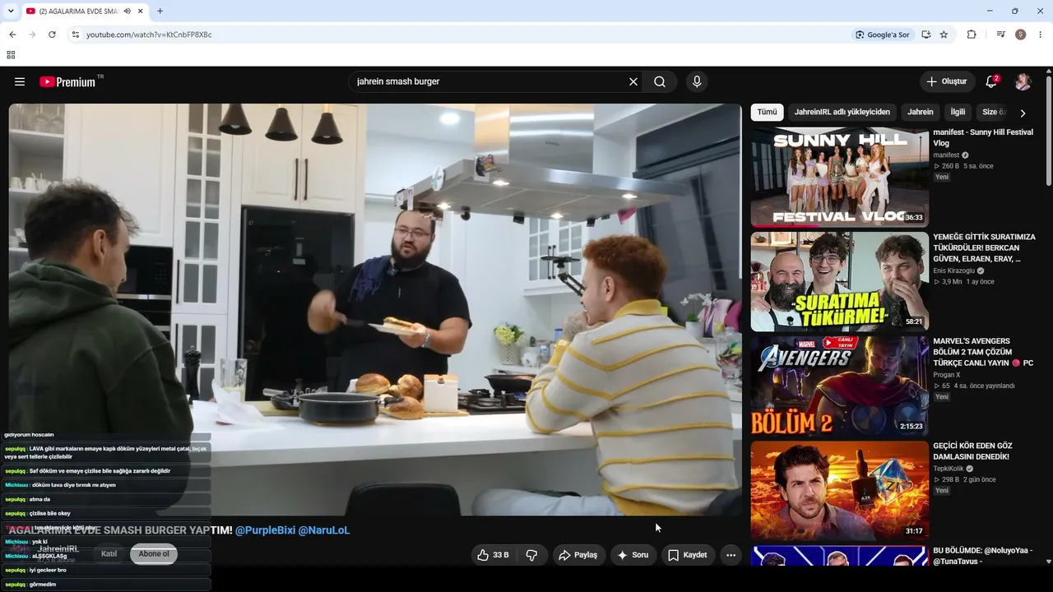Join the channel with Katıl
This screenshot has height=592, width=1053.
pyautogui.click(x=109, y=553)
